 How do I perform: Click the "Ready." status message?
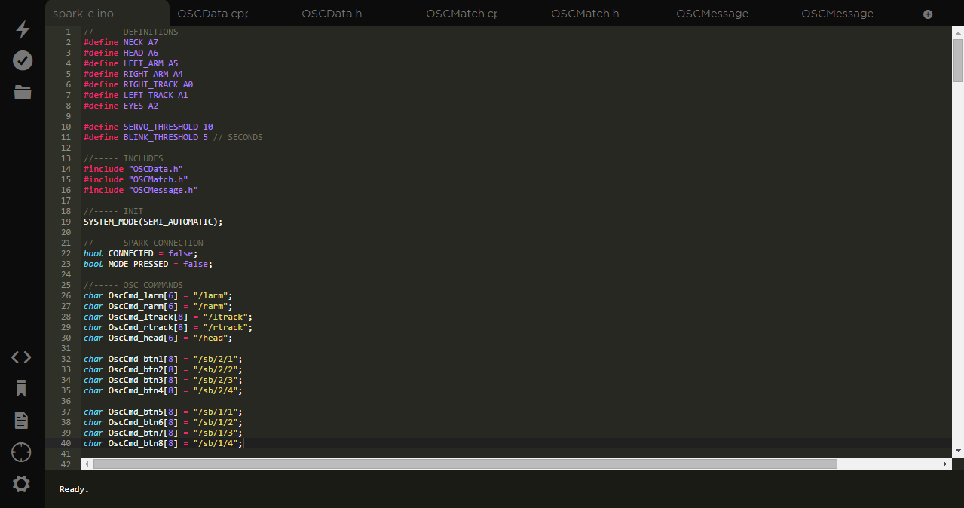[x=74, y=489]
